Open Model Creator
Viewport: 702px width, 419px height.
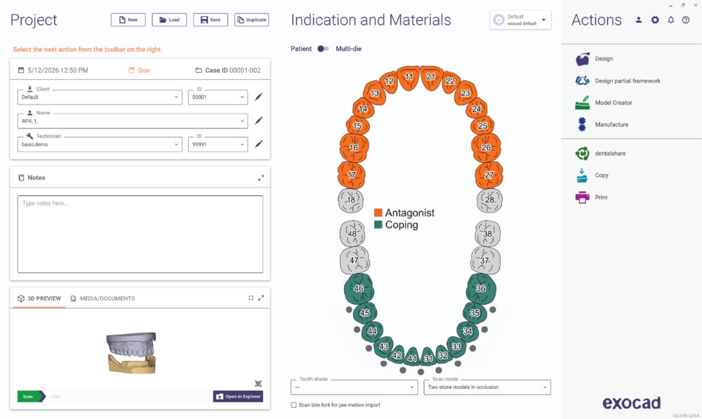pyautogui.click(x=604, y=102)
